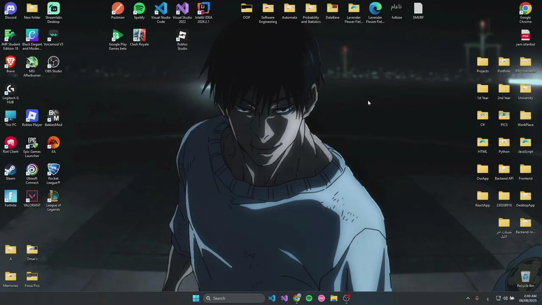Screen dimensions: 542x305
Task: Select the Ubisoft Connect desktop icon
Action: (x=32, y=174)
